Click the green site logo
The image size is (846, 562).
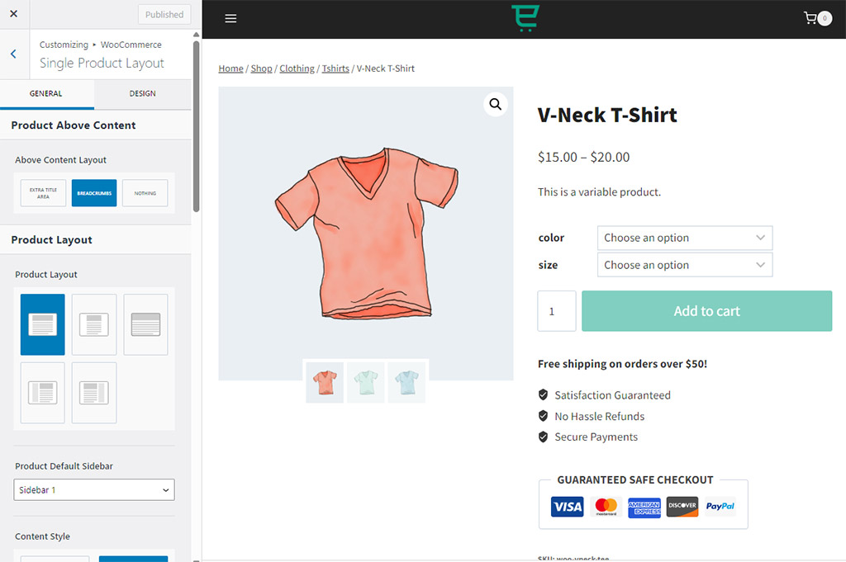tap(524, 18)
